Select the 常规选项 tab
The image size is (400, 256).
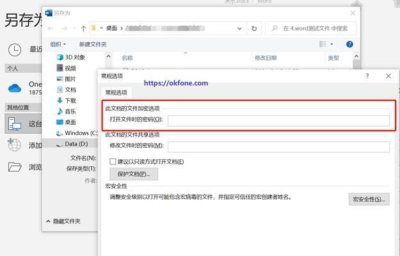(x=116, y=92)
